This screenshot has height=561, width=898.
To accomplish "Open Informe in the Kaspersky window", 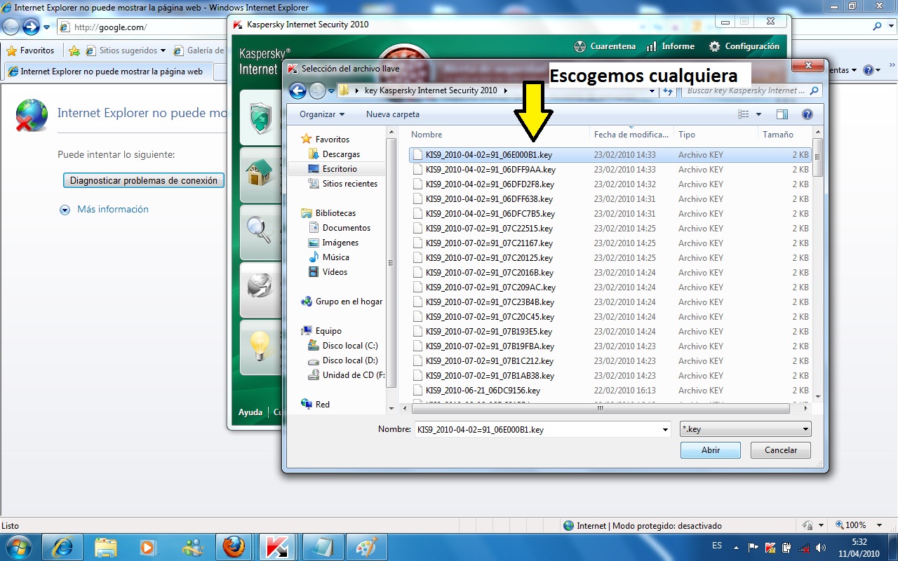I will [670, 46].
